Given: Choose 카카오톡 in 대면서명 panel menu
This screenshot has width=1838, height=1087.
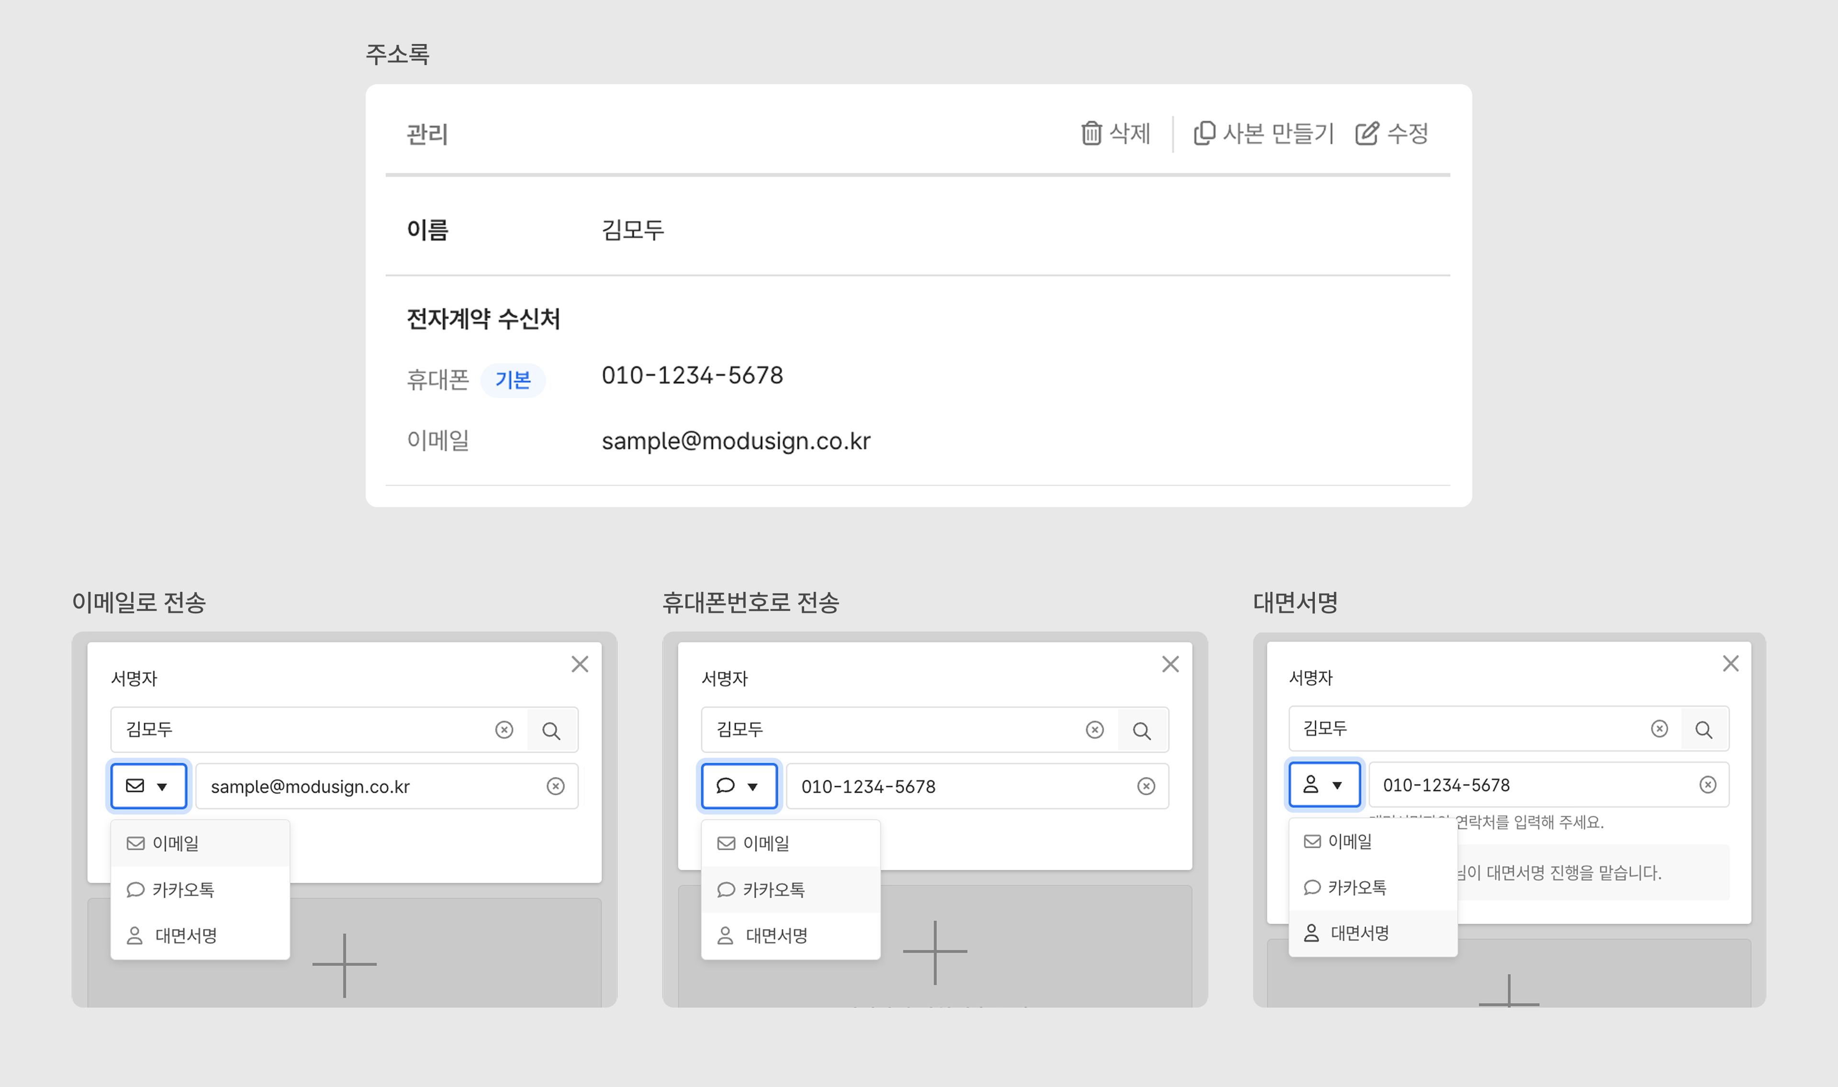Looking at the screenshot, I should (x=1356, y=887).
